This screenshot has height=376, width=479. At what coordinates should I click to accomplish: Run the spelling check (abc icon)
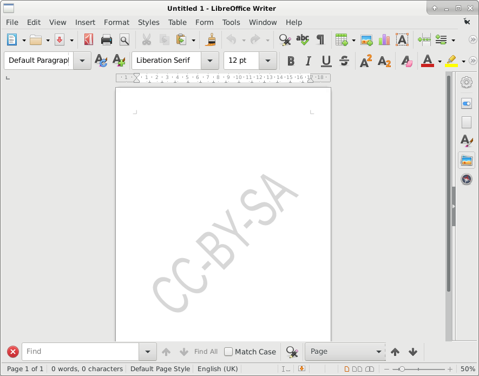[303, 39]
